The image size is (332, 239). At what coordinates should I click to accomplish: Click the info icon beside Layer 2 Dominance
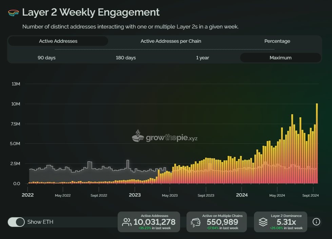click(316, 222)
